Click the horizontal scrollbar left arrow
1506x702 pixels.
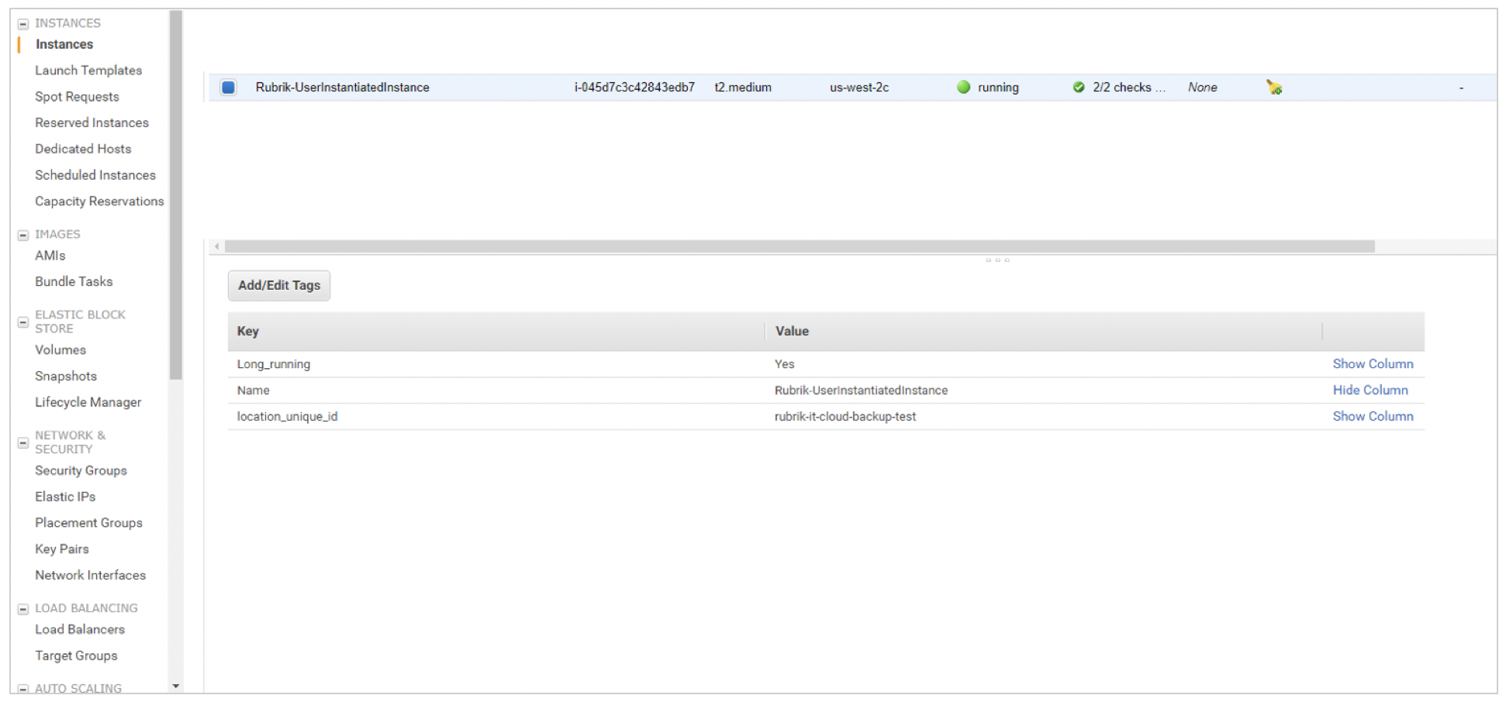pos(217,246)
